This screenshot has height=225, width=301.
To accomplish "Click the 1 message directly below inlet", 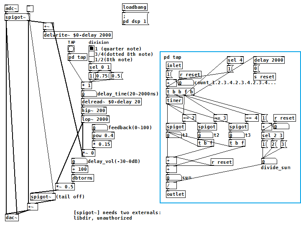I will coord(169,74).
